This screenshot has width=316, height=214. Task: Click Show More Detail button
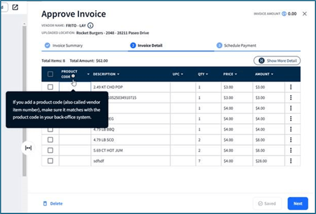(x=277, y=61)
